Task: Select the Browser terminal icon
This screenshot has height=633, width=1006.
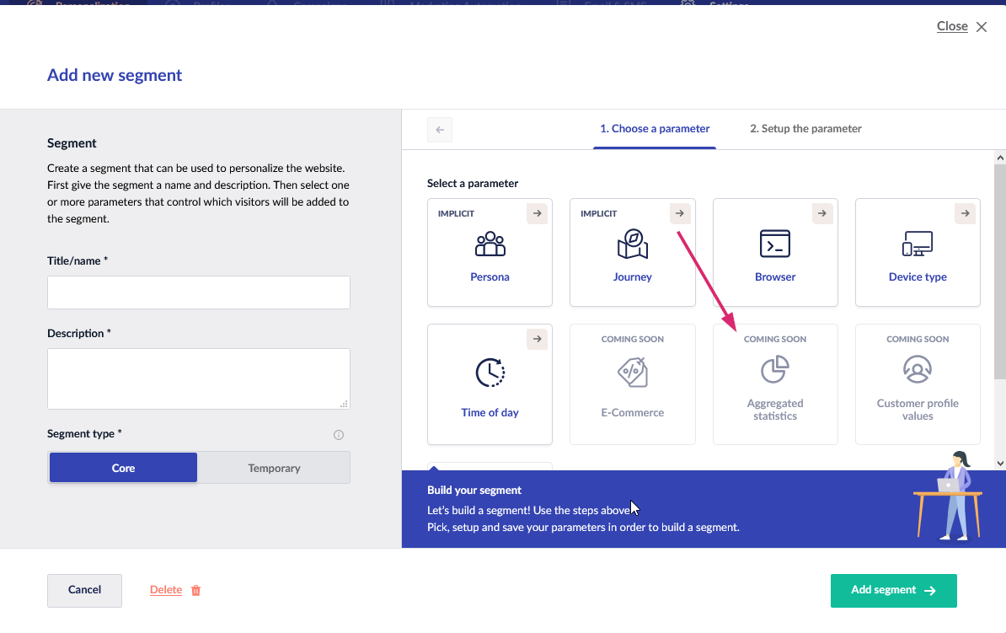Action: click(x=775, y=244)
